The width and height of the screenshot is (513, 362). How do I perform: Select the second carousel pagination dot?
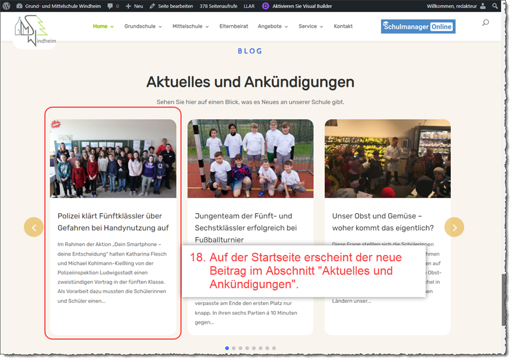point(234,348)
